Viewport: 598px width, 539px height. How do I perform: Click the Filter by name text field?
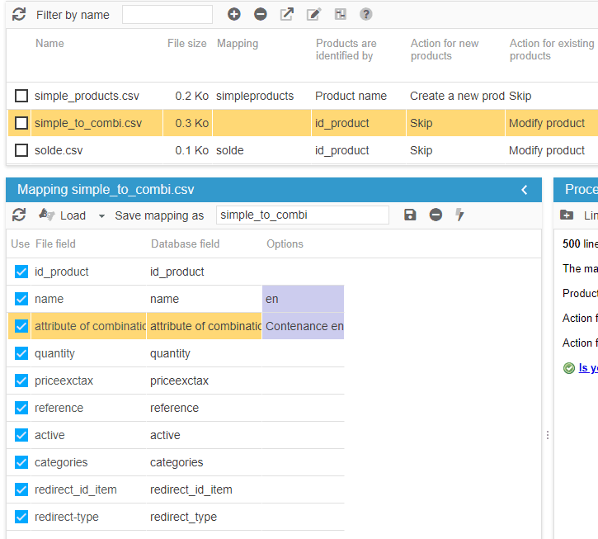point(167,14)
